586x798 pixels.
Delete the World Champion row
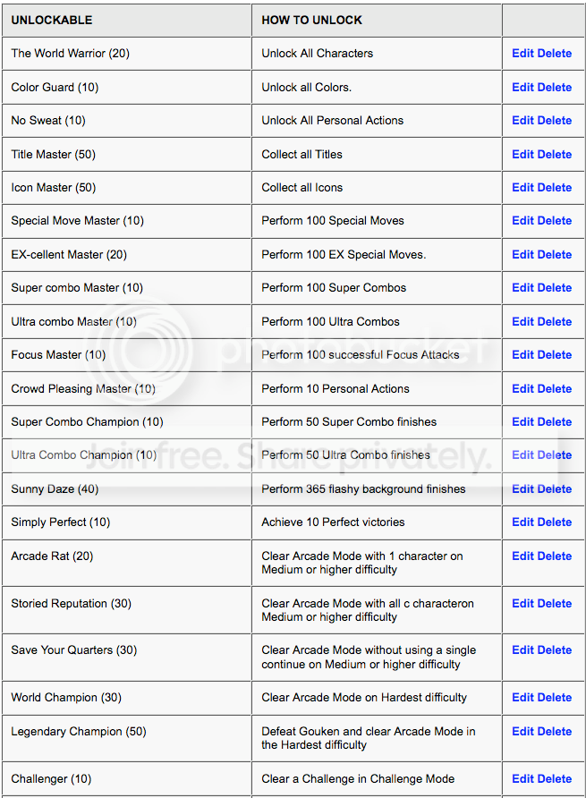pos(555,698)
